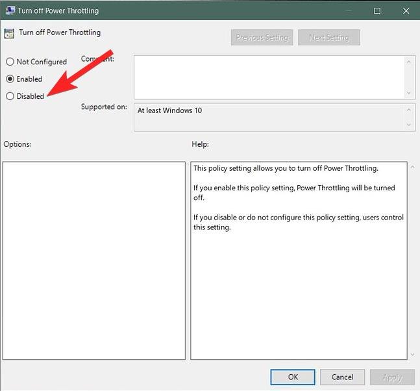Click the Help pane scroll-down arrow
This screenshot has width=420, height=391.
[x=413, y=355]
